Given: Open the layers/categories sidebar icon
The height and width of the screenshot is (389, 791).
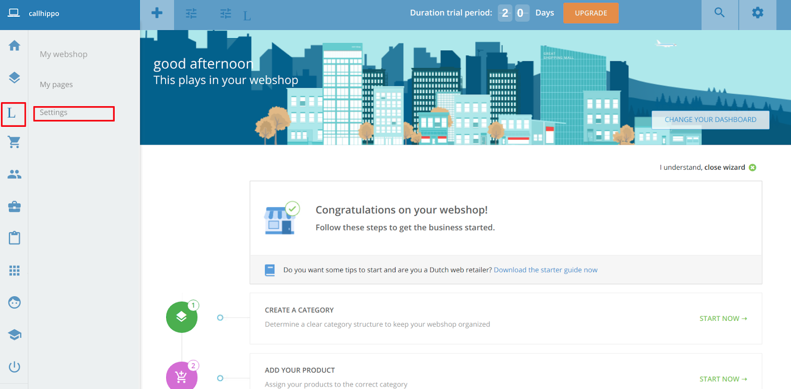Looking at the screenshot, I should click(x=14, y=78).
